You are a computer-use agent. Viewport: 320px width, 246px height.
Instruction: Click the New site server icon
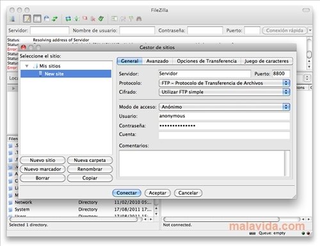[40, 74]
